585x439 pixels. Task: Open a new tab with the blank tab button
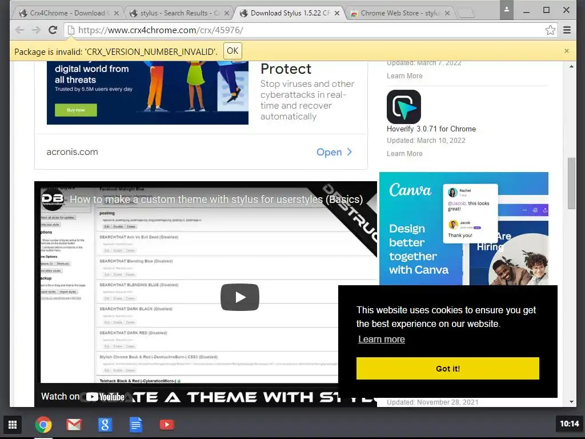tap(466, 14)
